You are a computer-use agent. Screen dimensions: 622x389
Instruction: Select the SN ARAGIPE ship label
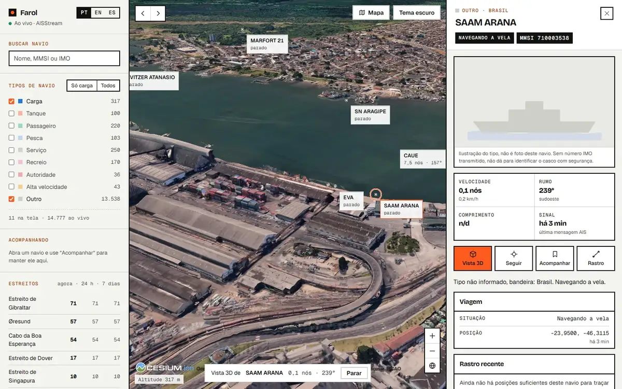[x=370, y=115]
